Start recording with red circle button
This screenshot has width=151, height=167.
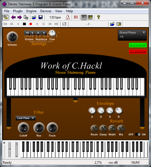coord(31,24)
